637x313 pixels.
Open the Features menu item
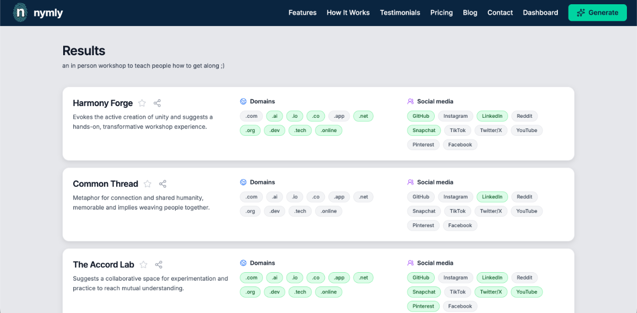pyautogui.click(x=302, y=13)
